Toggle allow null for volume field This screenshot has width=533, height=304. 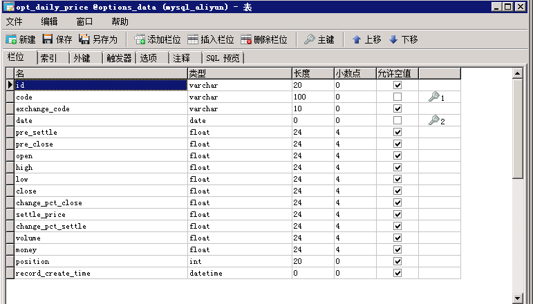398,238
